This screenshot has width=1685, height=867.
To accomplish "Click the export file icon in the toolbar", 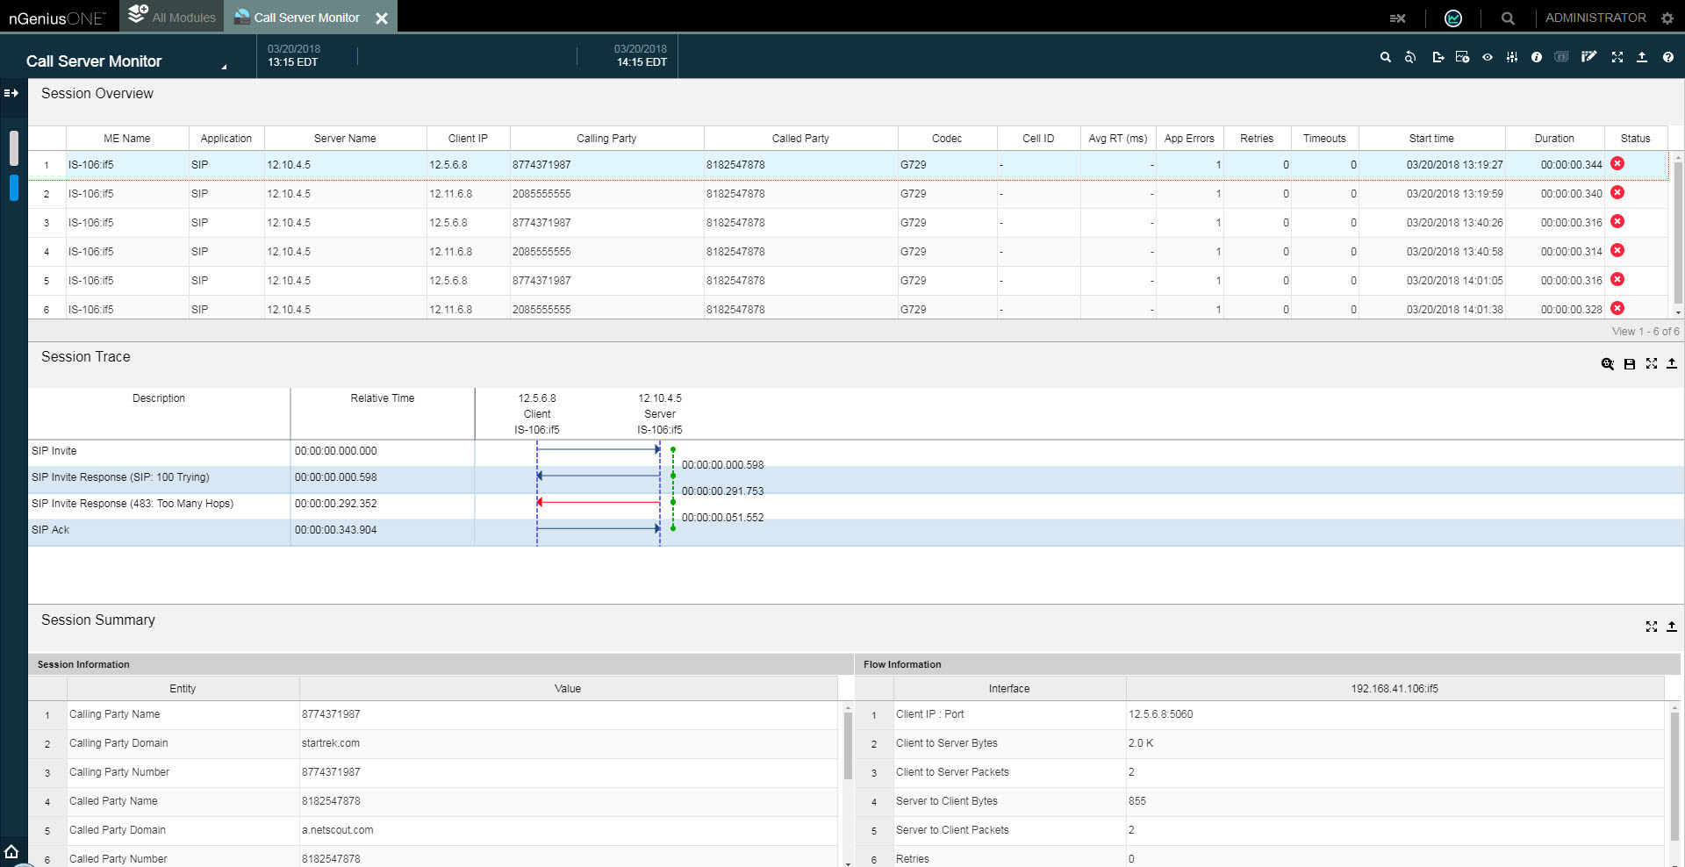I will (1438, 57).
